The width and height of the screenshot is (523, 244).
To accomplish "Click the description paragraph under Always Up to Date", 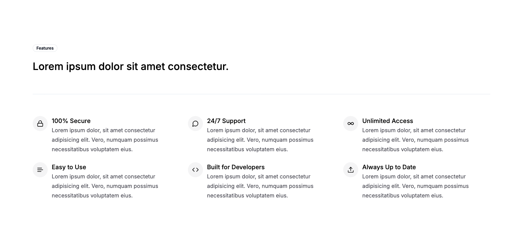I will (x=415, y=186).
